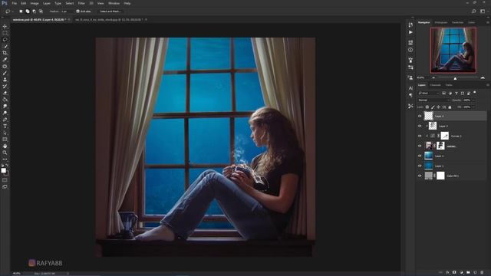Image resolution: width=491 pixels, height=276 pixels.
Task: Open the workspace switcher dropdown
Action: (483, 11)
